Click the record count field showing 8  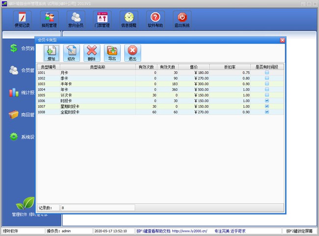[x=98, y=208]
